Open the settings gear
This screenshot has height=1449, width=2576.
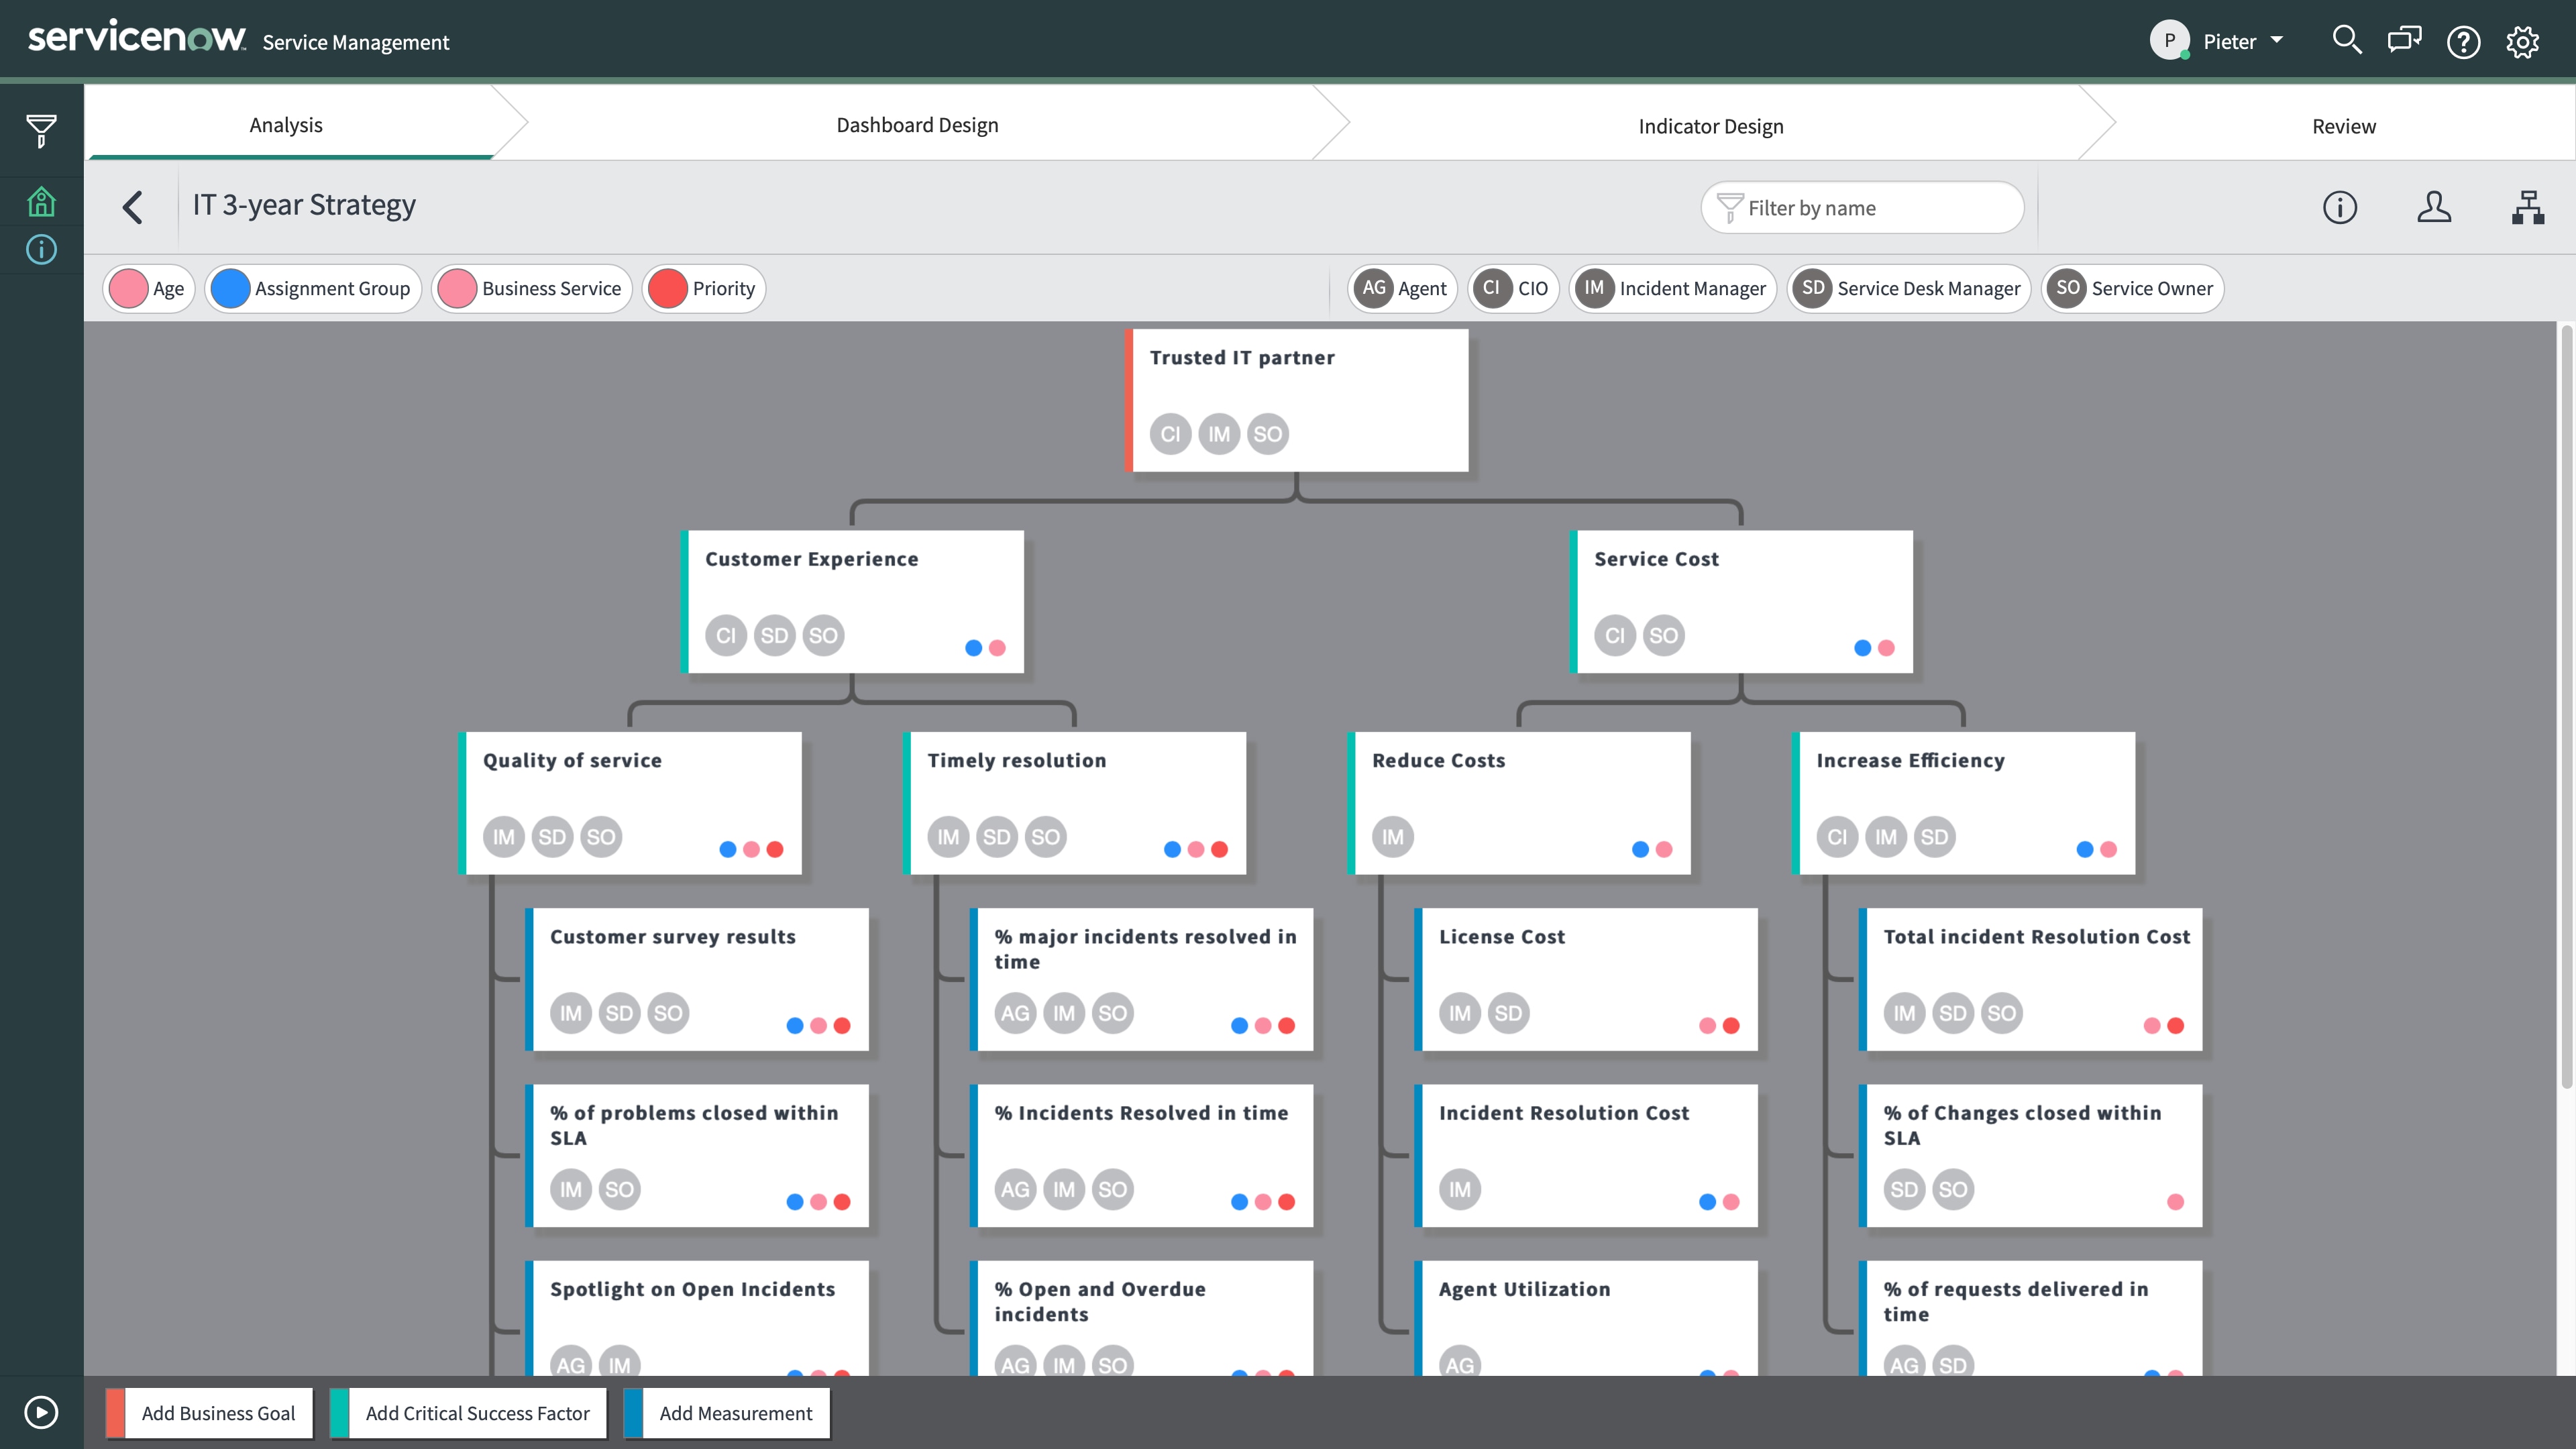pyautogui.click(x=2524, y=41)
